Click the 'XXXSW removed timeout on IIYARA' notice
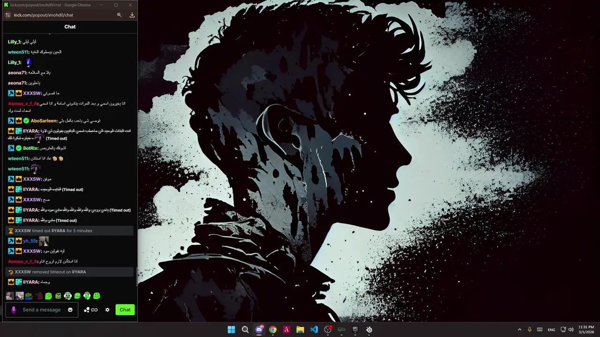 tap(70, 272)
